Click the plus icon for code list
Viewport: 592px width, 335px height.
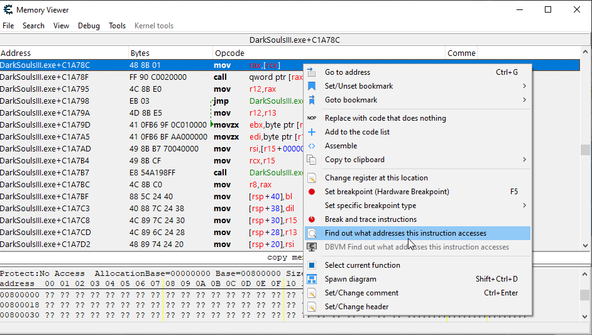point(312,132)
